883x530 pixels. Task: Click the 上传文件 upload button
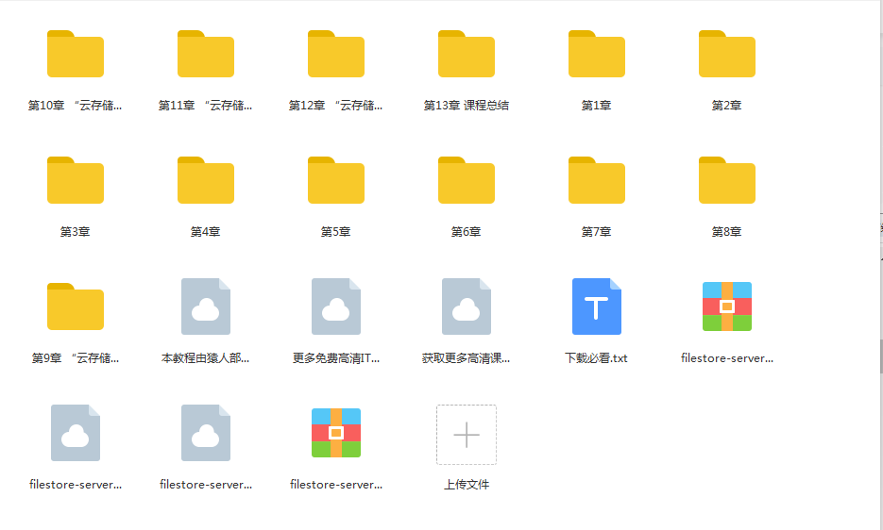click(x=467, y=435)
